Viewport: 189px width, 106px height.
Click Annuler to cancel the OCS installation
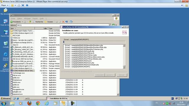122,75
